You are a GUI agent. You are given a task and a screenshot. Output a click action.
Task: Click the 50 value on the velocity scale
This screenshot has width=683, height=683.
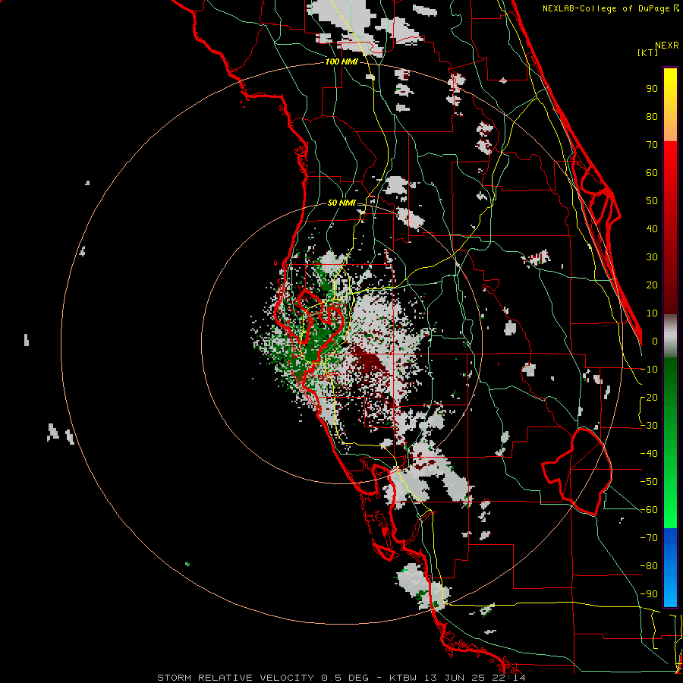(652, 201)
